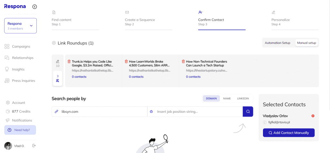Click the Insights lightbulb icon

coord(7,69)
